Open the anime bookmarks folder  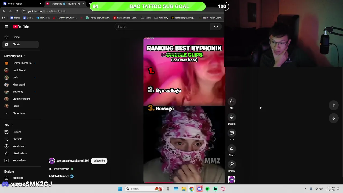(x=146, y=18)
